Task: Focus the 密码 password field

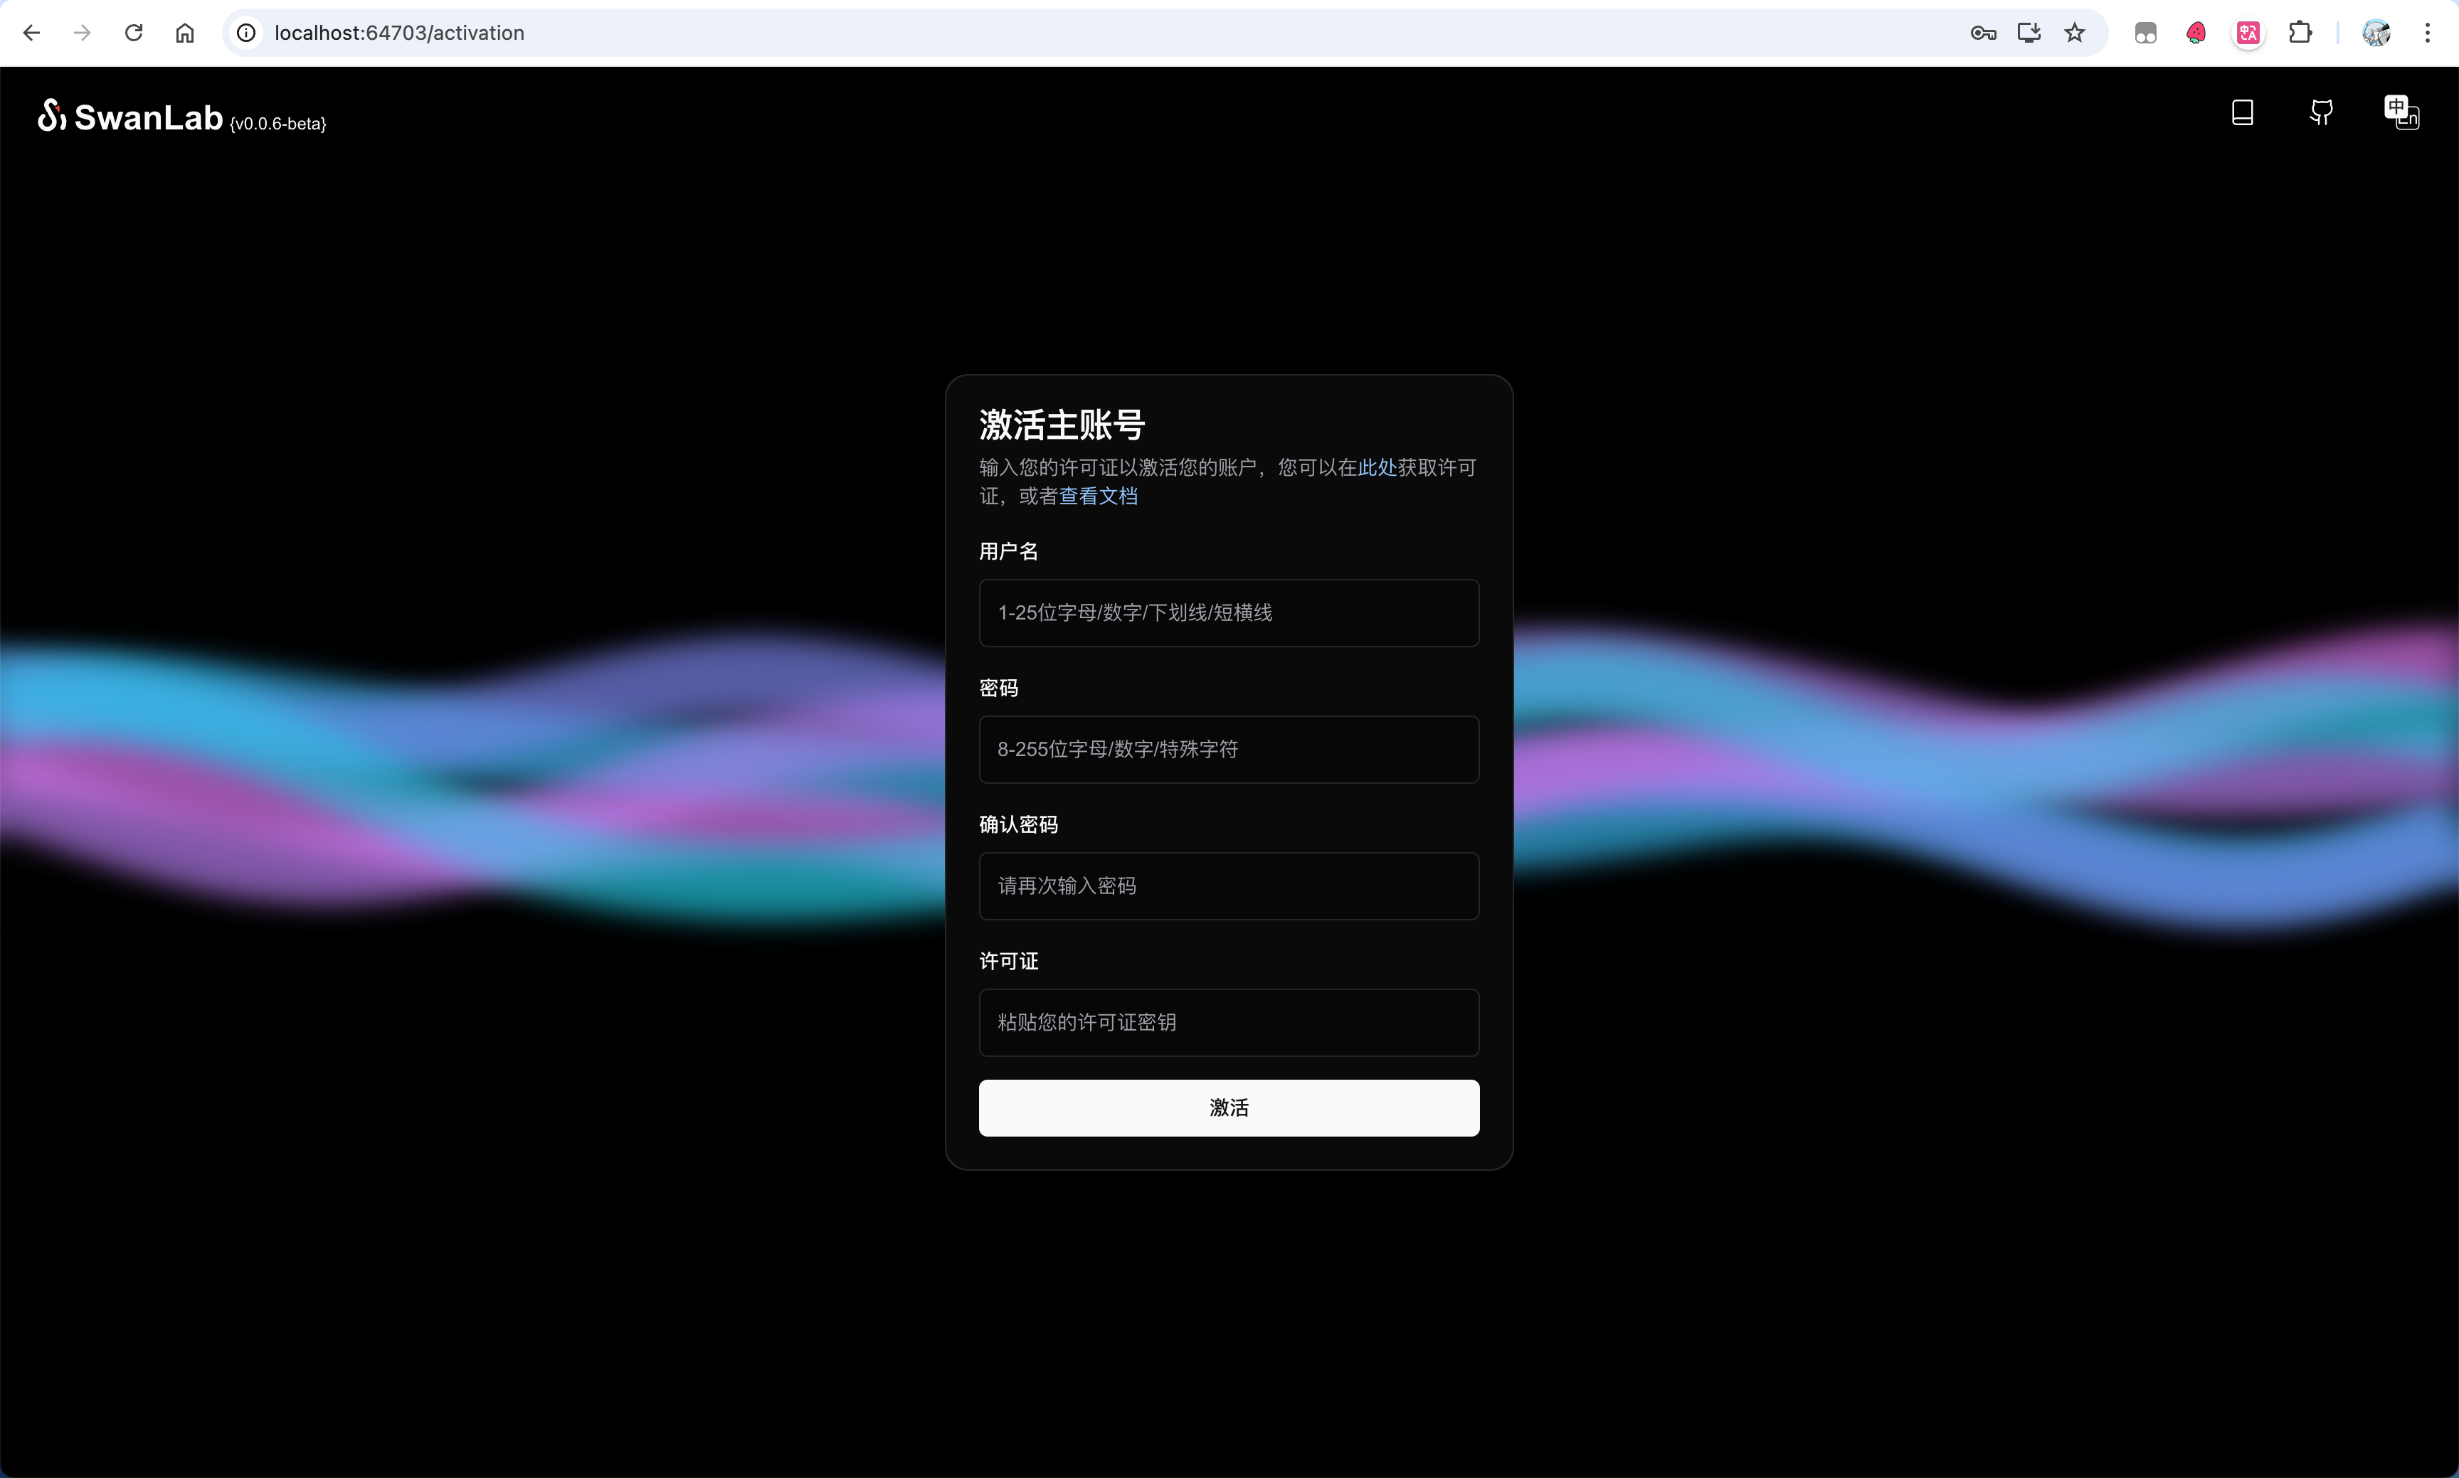Action: [1229, 749]
